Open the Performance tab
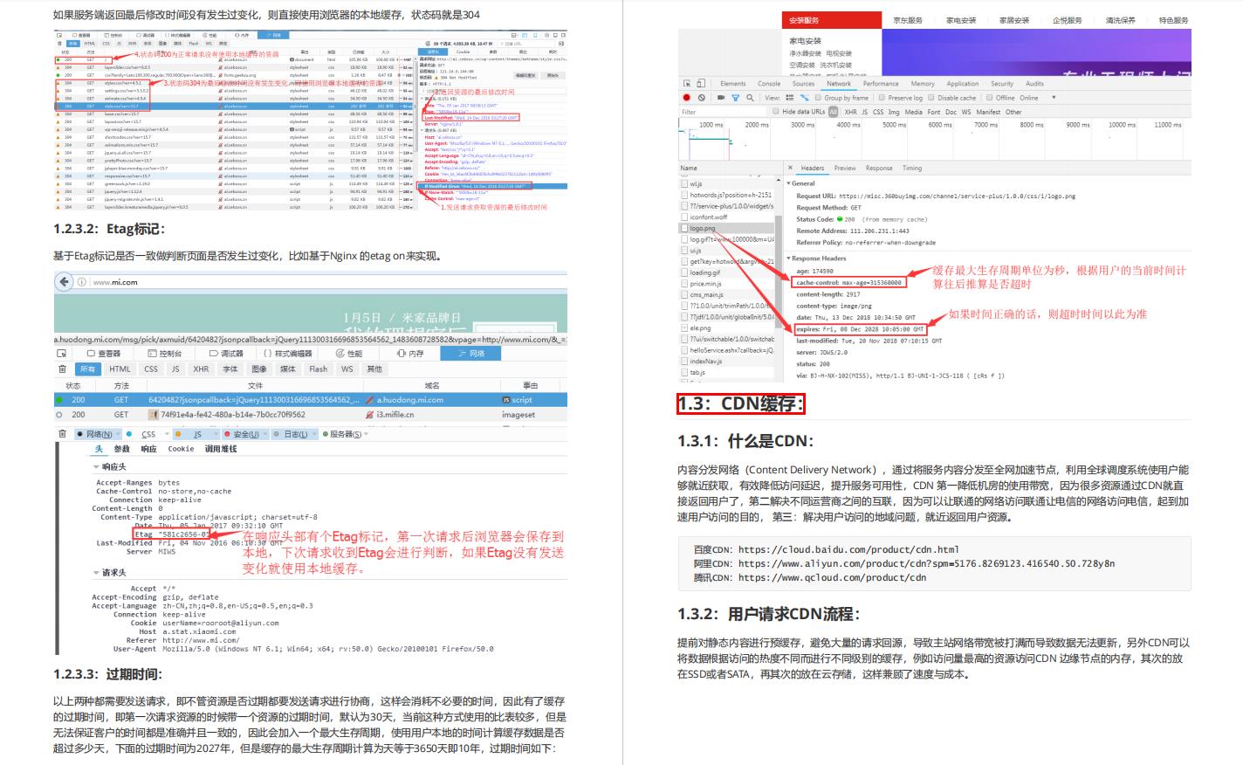Image resolution: width=1243 pixels, height=765 pixels. point(881,84)
